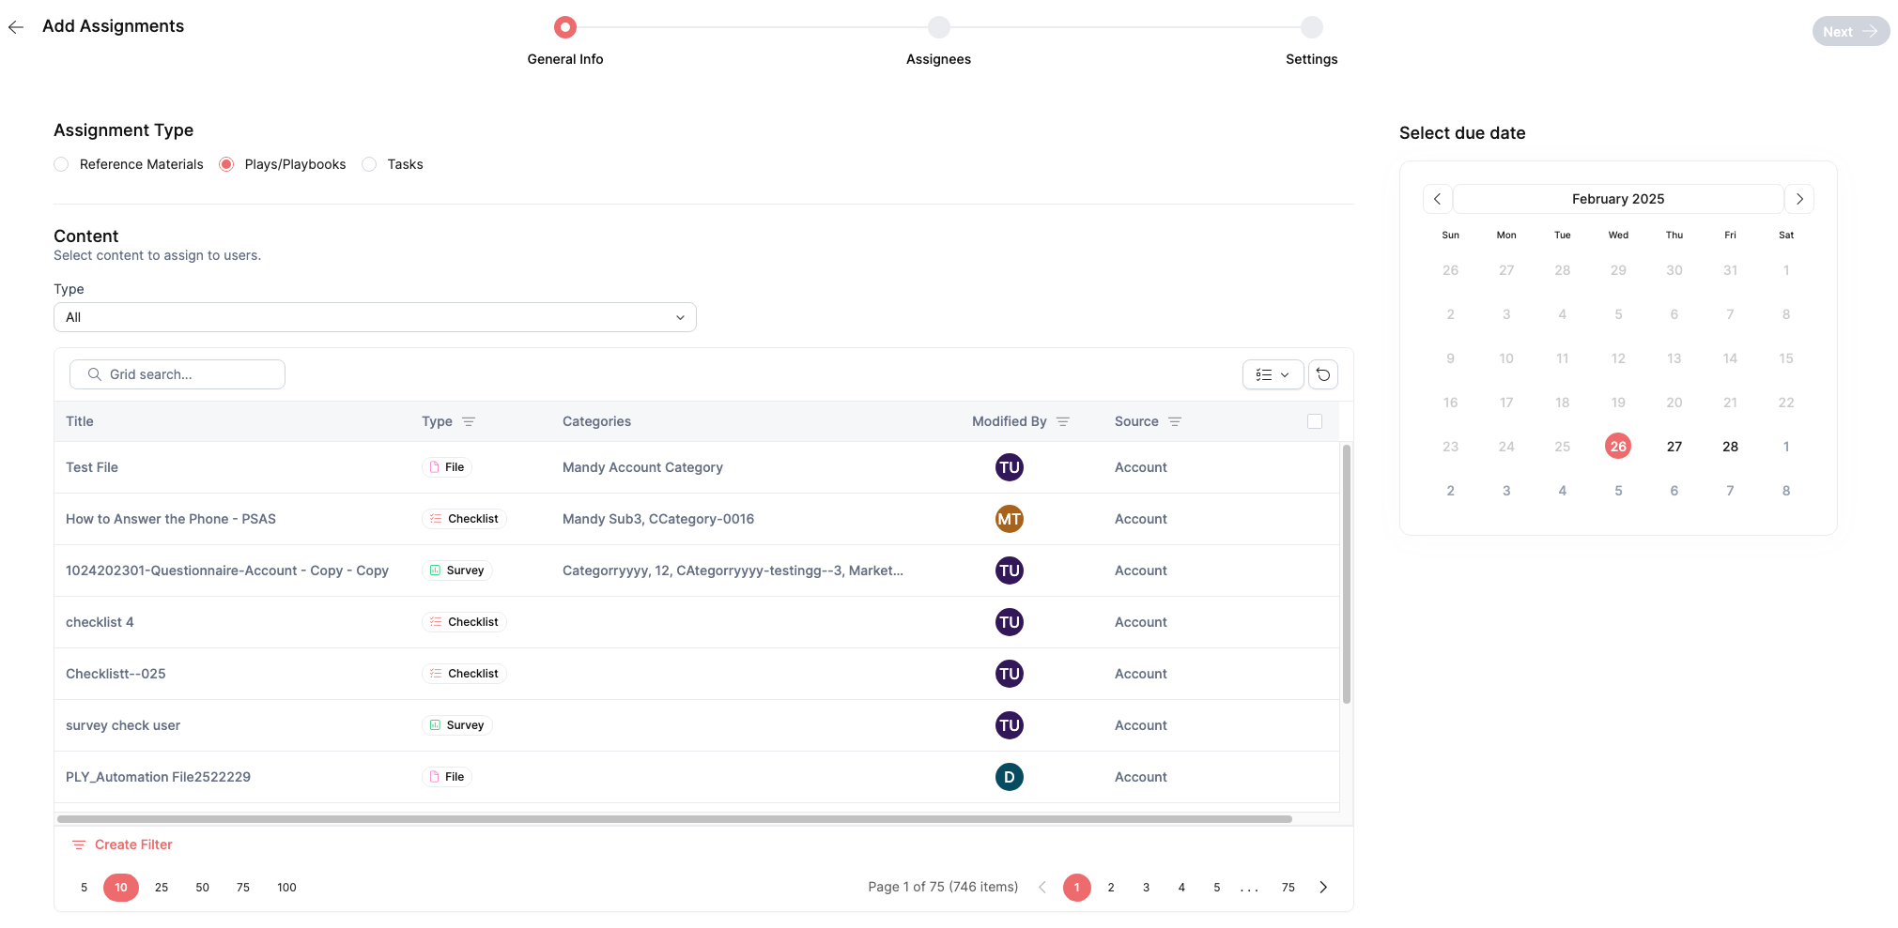Click the Title column header
The image size is (1898, 928).
[80, 422]
